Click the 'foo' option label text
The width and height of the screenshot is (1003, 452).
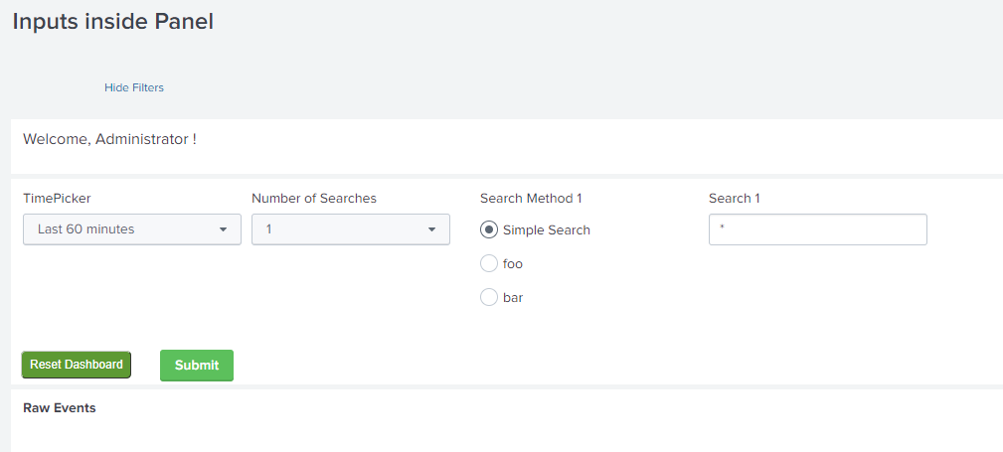coord(513,263)
